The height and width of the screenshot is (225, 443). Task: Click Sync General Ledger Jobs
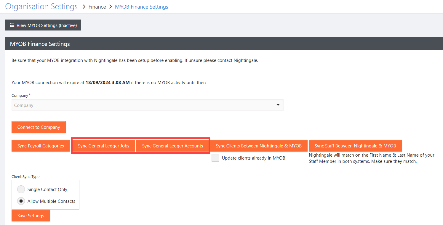coord(104,146)
